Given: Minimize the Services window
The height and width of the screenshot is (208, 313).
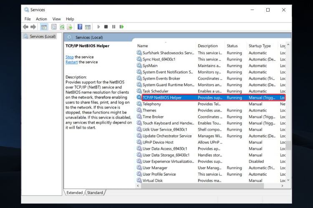Looking at the screenshot, I should click(252, 10).
